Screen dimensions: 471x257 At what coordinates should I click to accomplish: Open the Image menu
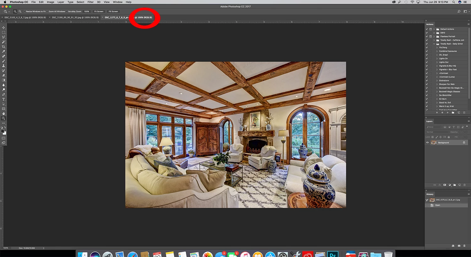pyautogui.click(x=51, y=2)
